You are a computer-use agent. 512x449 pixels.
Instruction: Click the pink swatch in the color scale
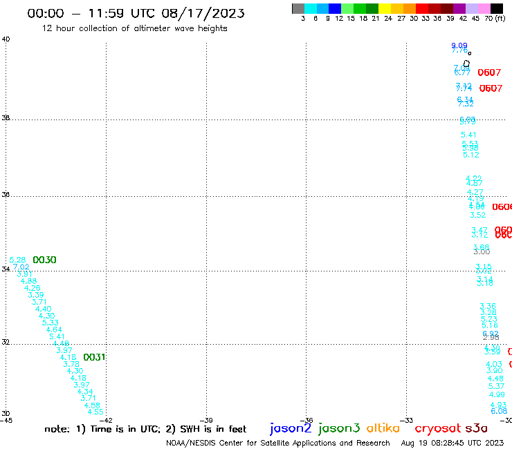click(x=484, y=8)
